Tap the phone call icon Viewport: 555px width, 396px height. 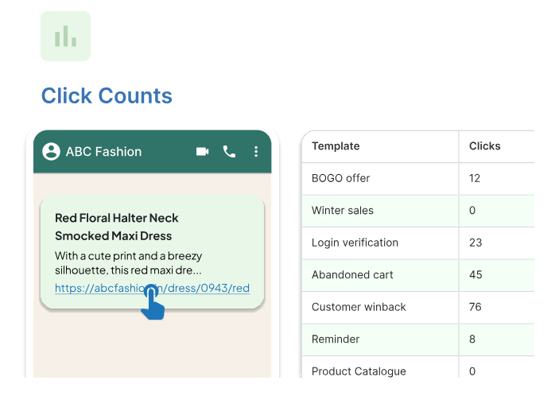click(x=229, y=151)
